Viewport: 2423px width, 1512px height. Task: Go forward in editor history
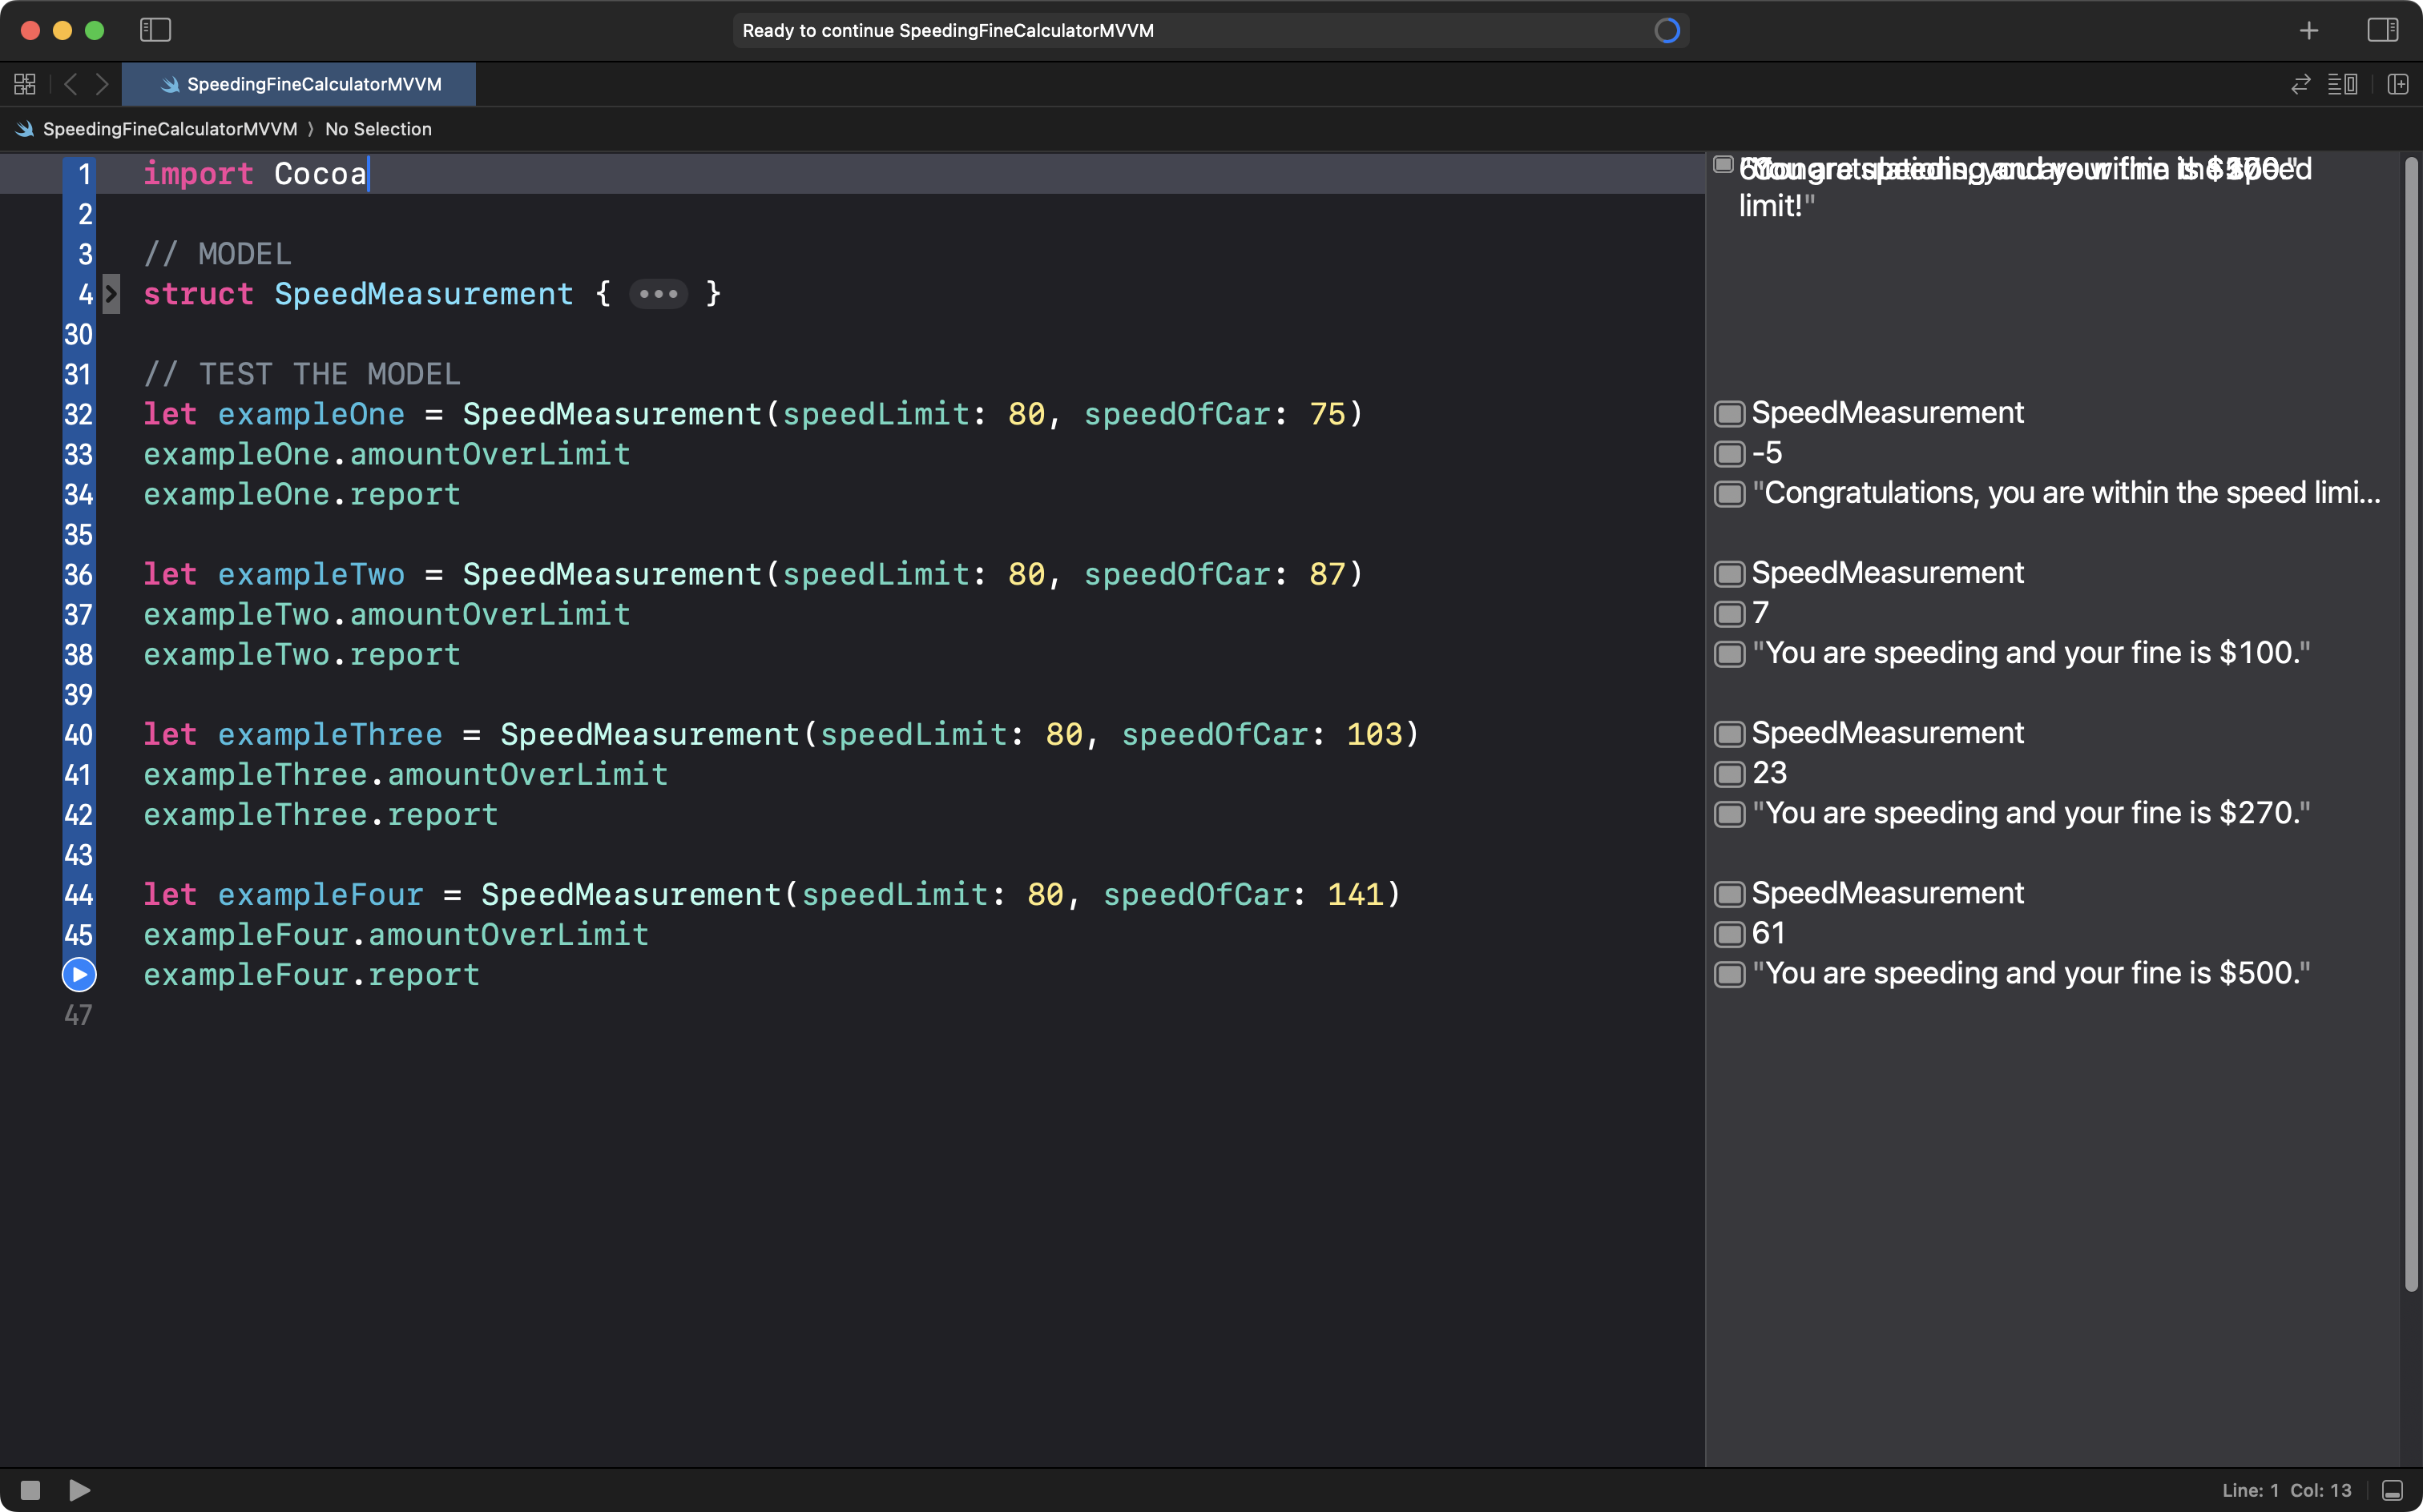[x=102, y=84]
